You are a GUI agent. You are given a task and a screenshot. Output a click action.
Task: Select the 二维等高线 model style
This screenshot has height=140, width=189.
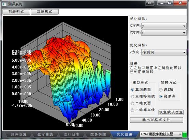132,110
